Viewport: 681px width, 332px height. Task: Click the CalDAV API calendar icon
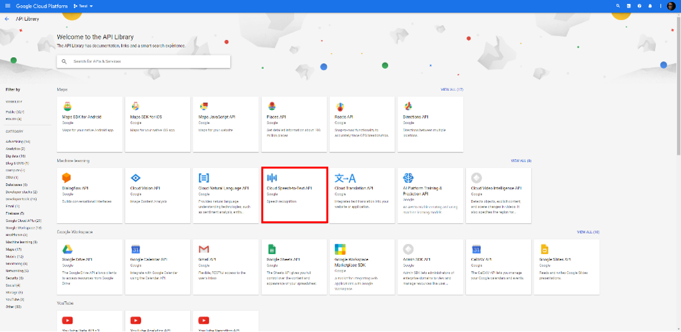[476, 249]
